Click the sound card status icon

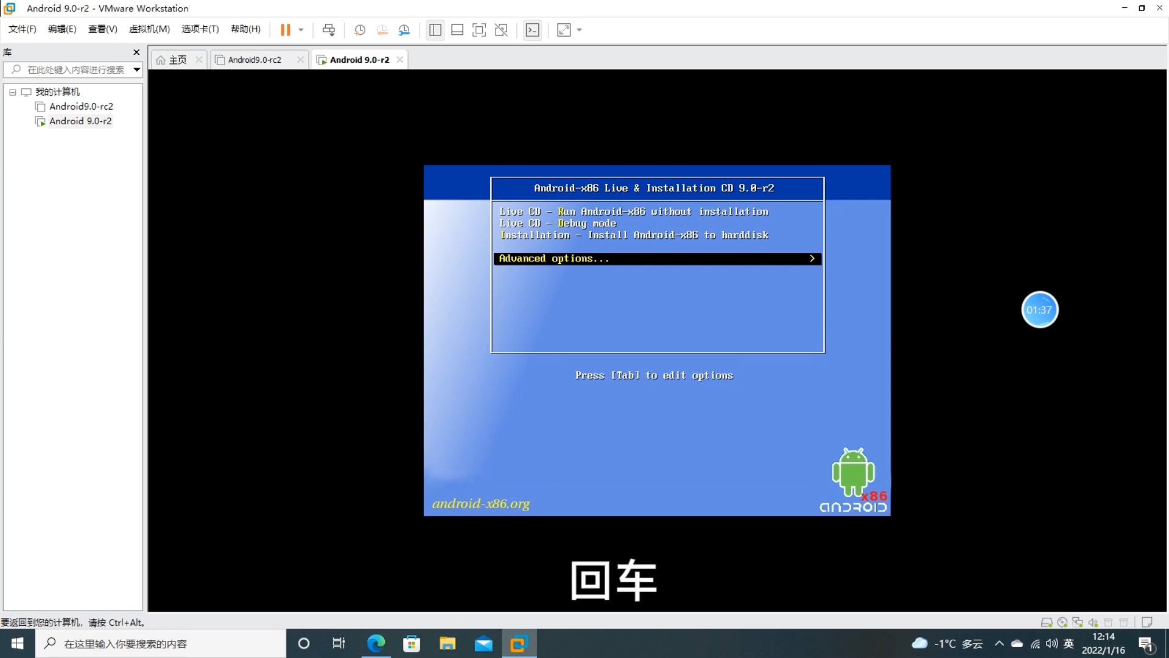[x=1093, y=622]
